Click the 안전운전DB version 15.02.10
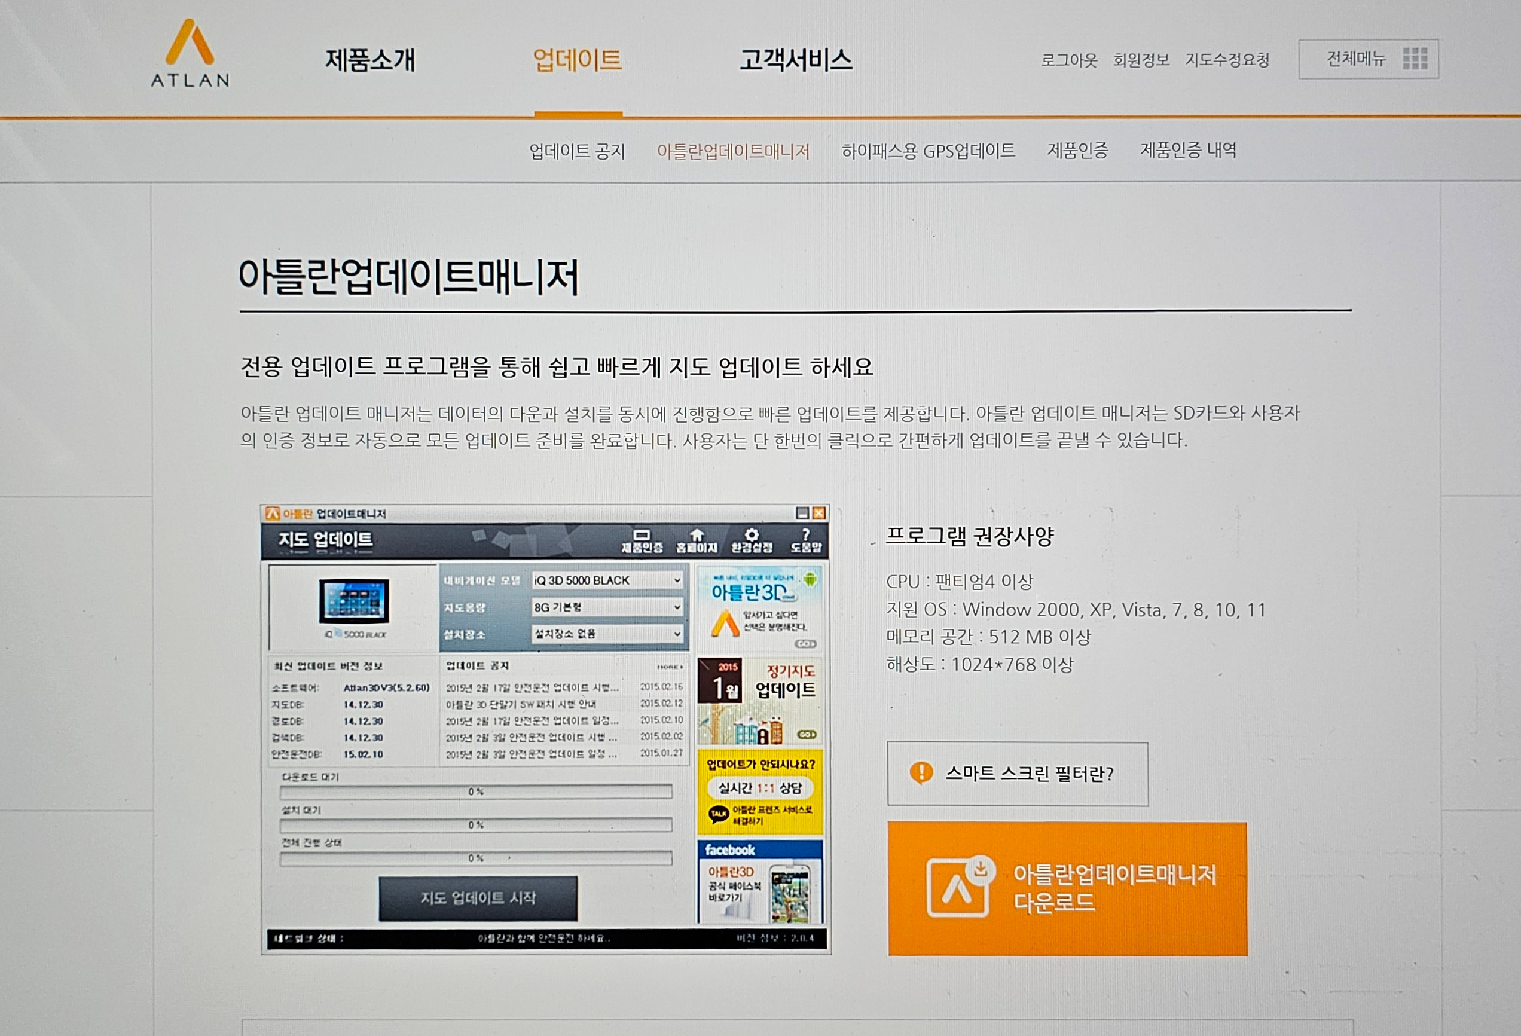 [364, 754]
